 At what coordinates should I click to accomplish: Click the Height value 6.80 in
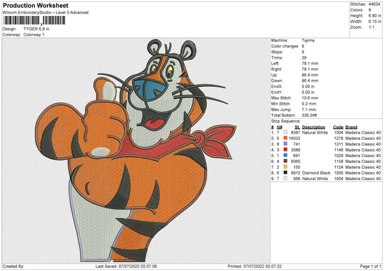[x=374, y=15]
